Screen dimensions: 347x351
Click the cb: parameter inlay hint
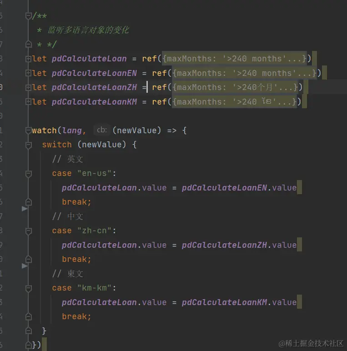pos(102,130)
